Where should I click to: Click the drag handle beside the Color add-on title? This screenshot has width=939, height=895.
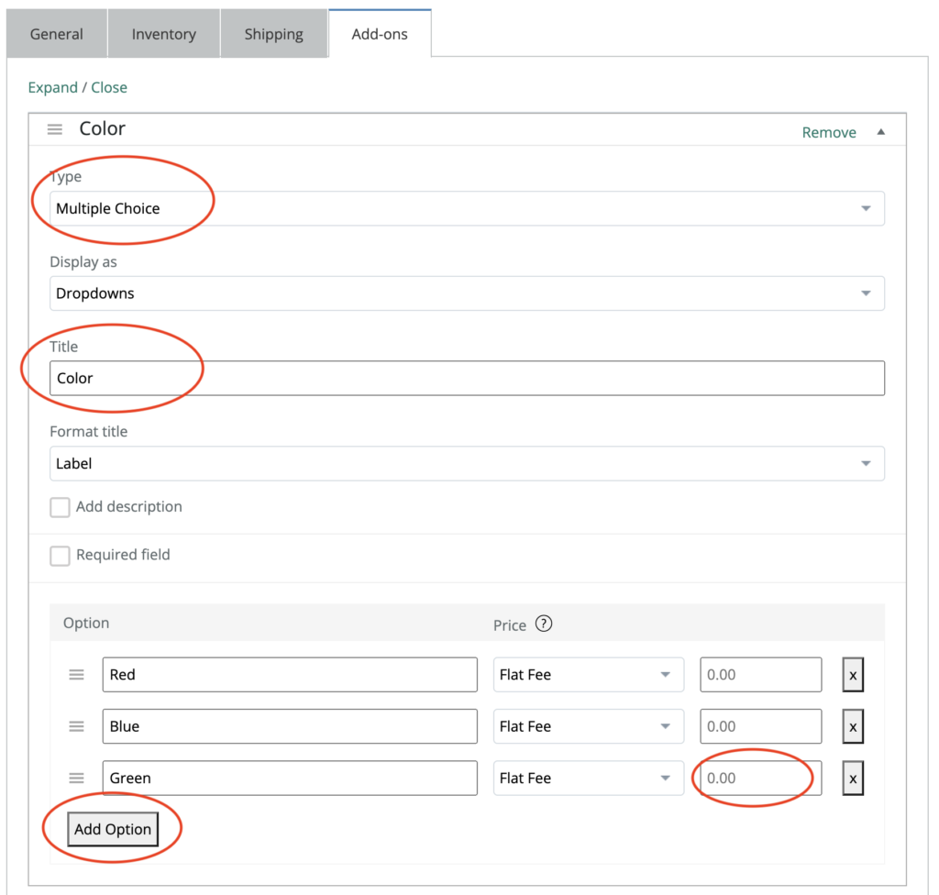(x=55, y=129)
